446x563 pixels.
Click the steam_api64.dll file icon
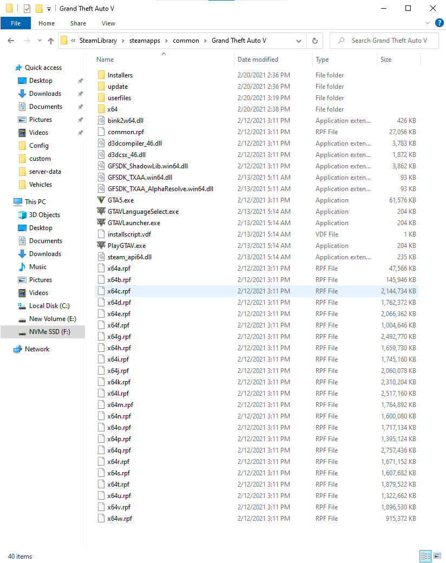click(101, 257)
